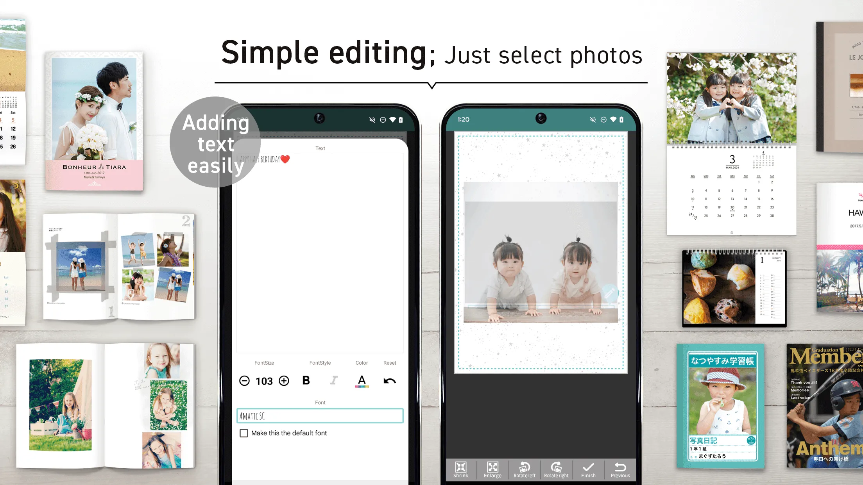The height and width of the screenshot is (485, 863).
Task: Click the Amatic SC font input field
Action: coord(319,416)
